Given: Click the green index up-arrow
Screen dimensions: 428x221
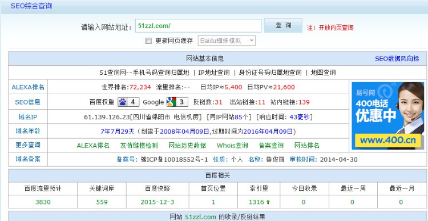Looking at the screenshot, I should point(268,202).
